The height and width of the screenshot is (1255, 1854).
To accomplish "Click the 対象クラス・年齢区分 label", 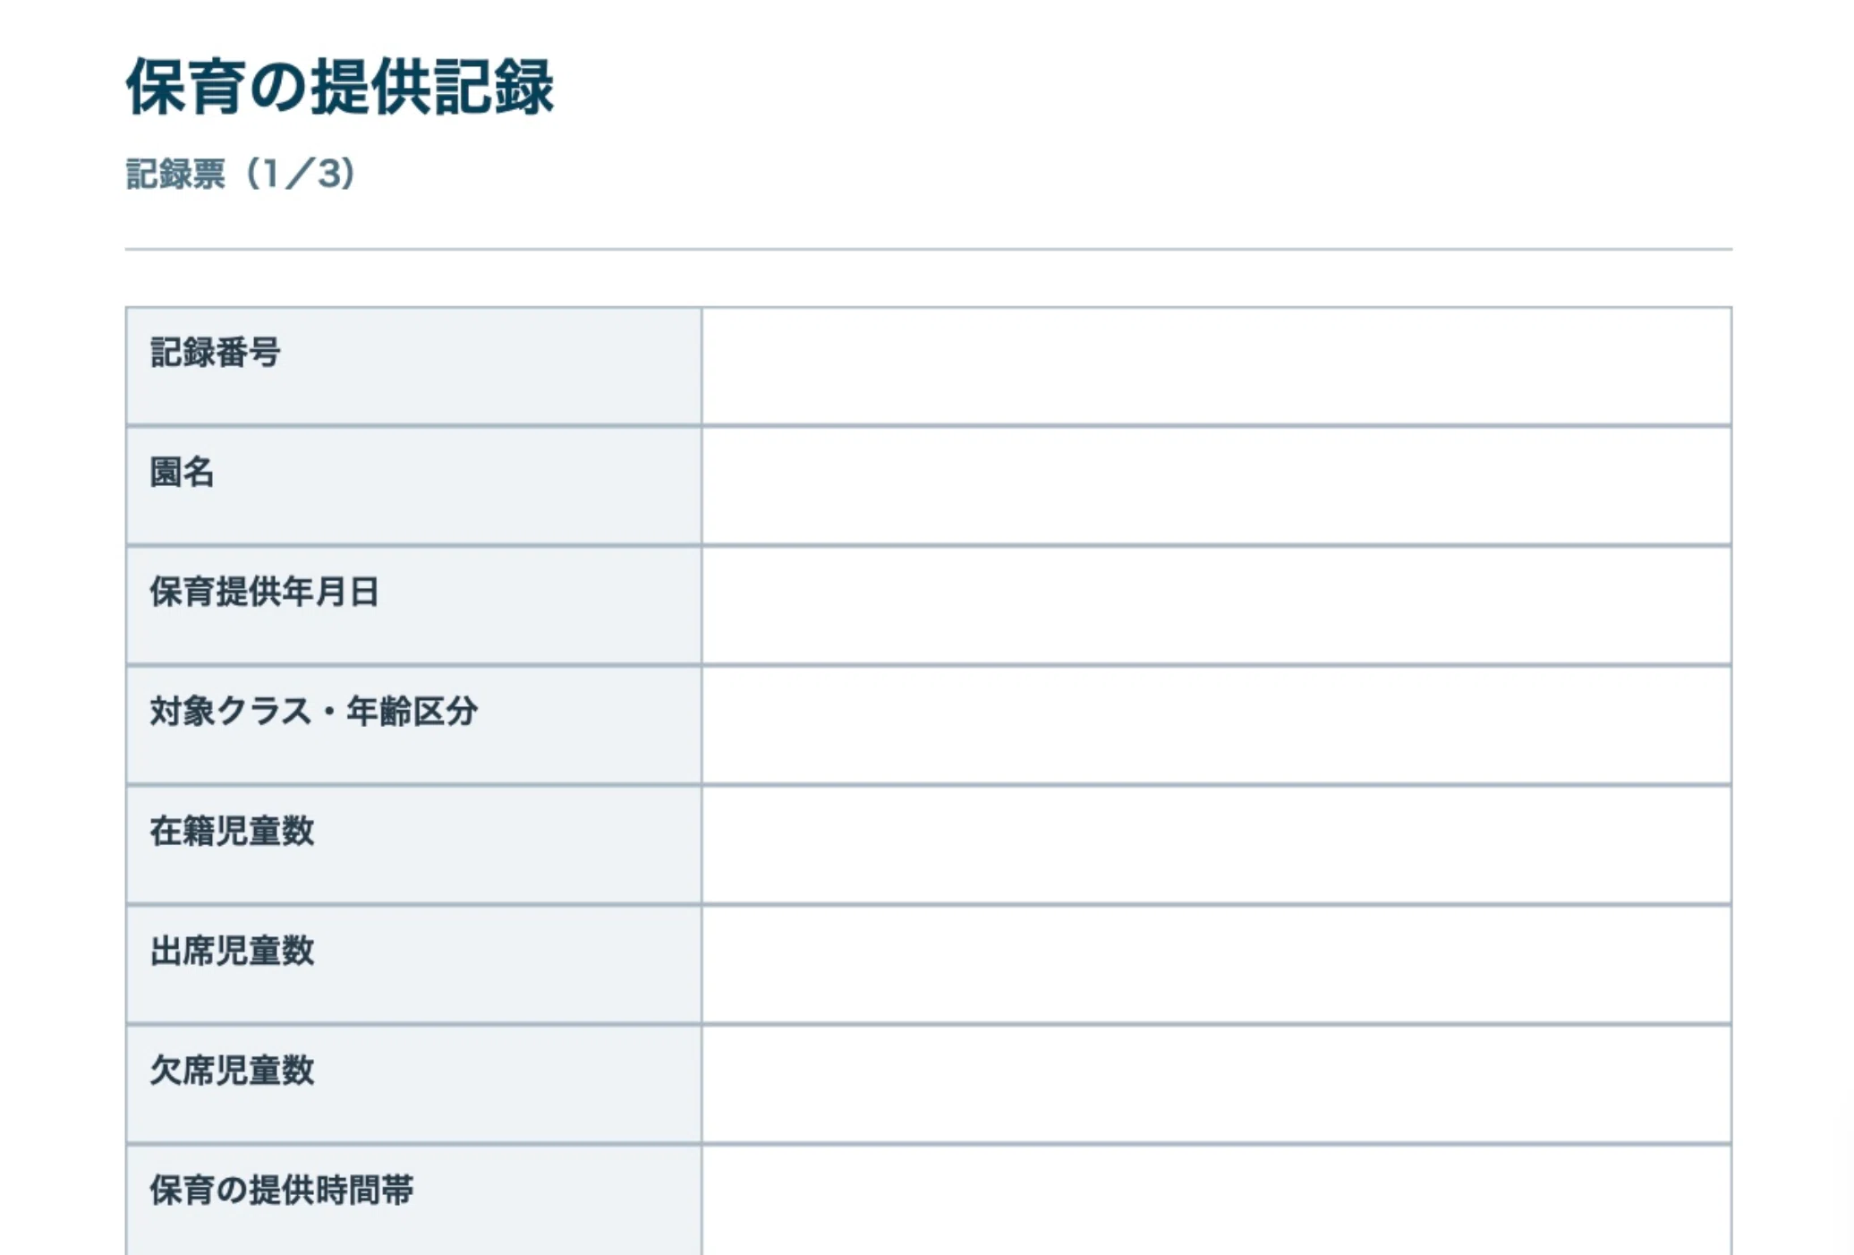I will (314, 712).
